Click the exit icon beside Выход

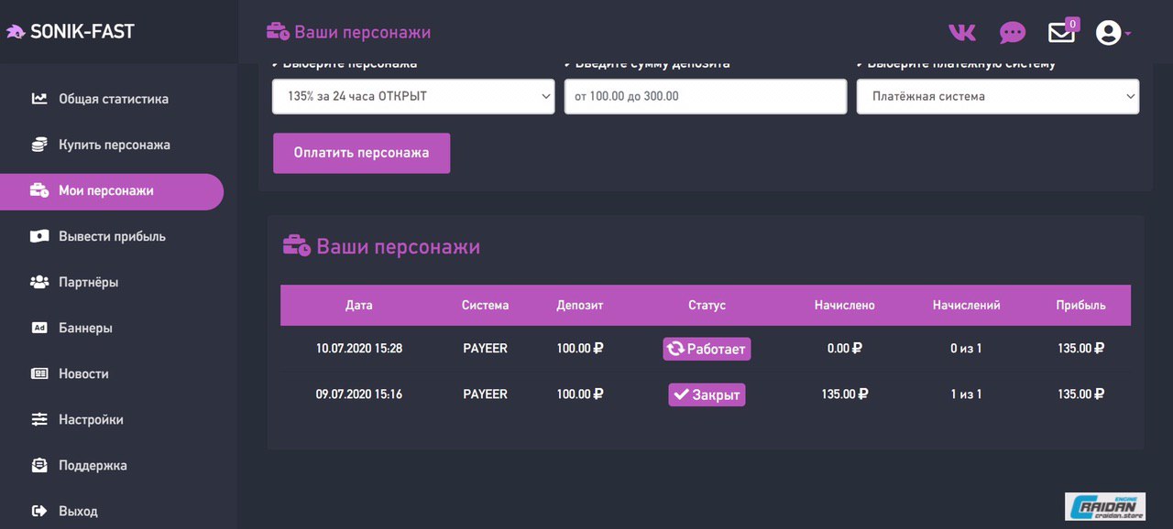pyautogui.click(x=39, y=511)
